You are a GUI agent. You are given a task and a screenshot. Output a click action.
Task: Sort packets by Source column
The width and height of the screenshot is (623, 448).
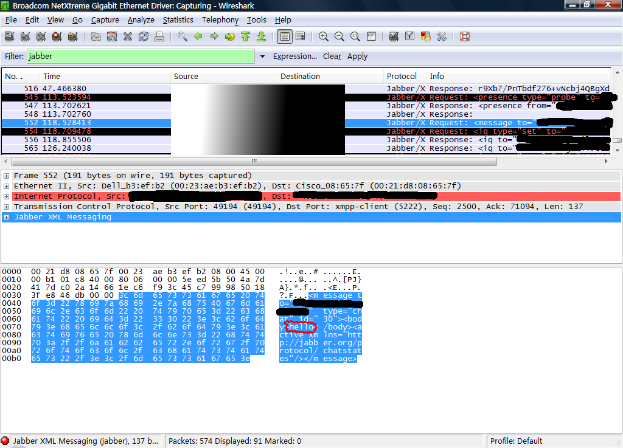click(x=224, y=76)
